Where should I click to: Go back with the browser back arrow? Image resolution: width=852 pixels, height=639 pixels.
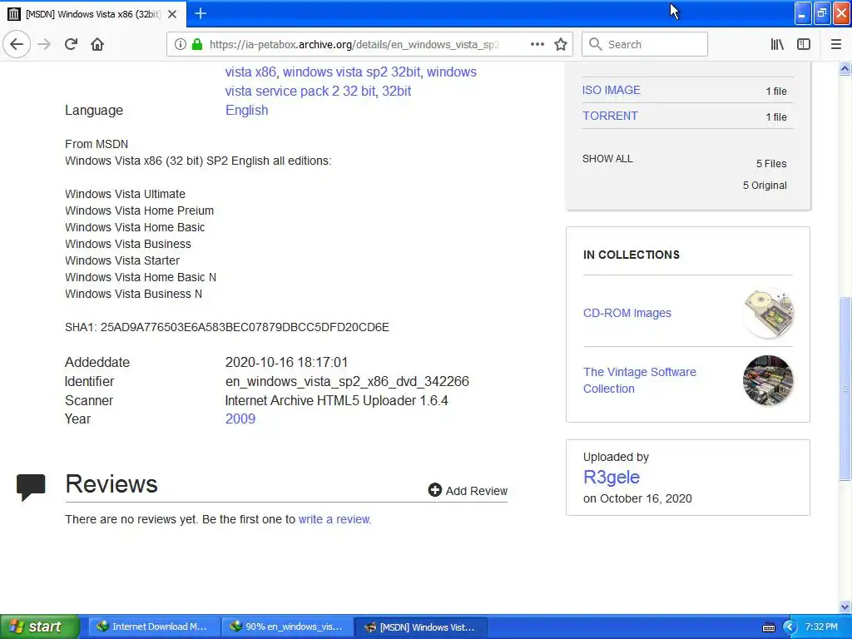(x=17, y=44)
